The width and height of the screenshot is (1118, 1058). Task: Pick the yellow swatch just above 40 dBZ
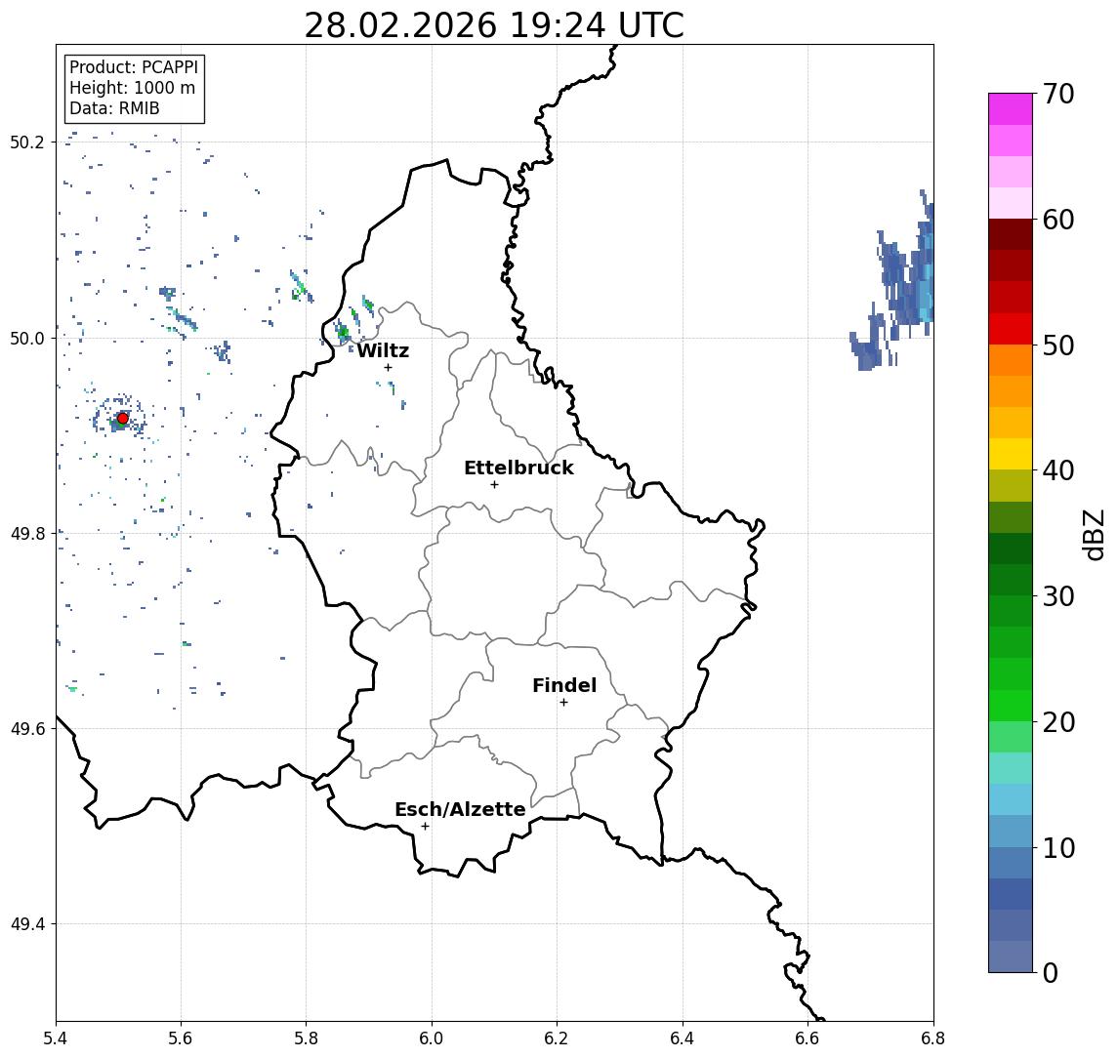[x=1011, y=454]
